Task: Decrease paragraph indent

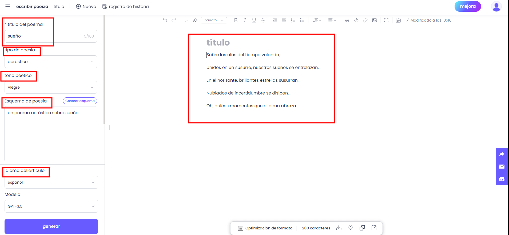Action: 275,20
